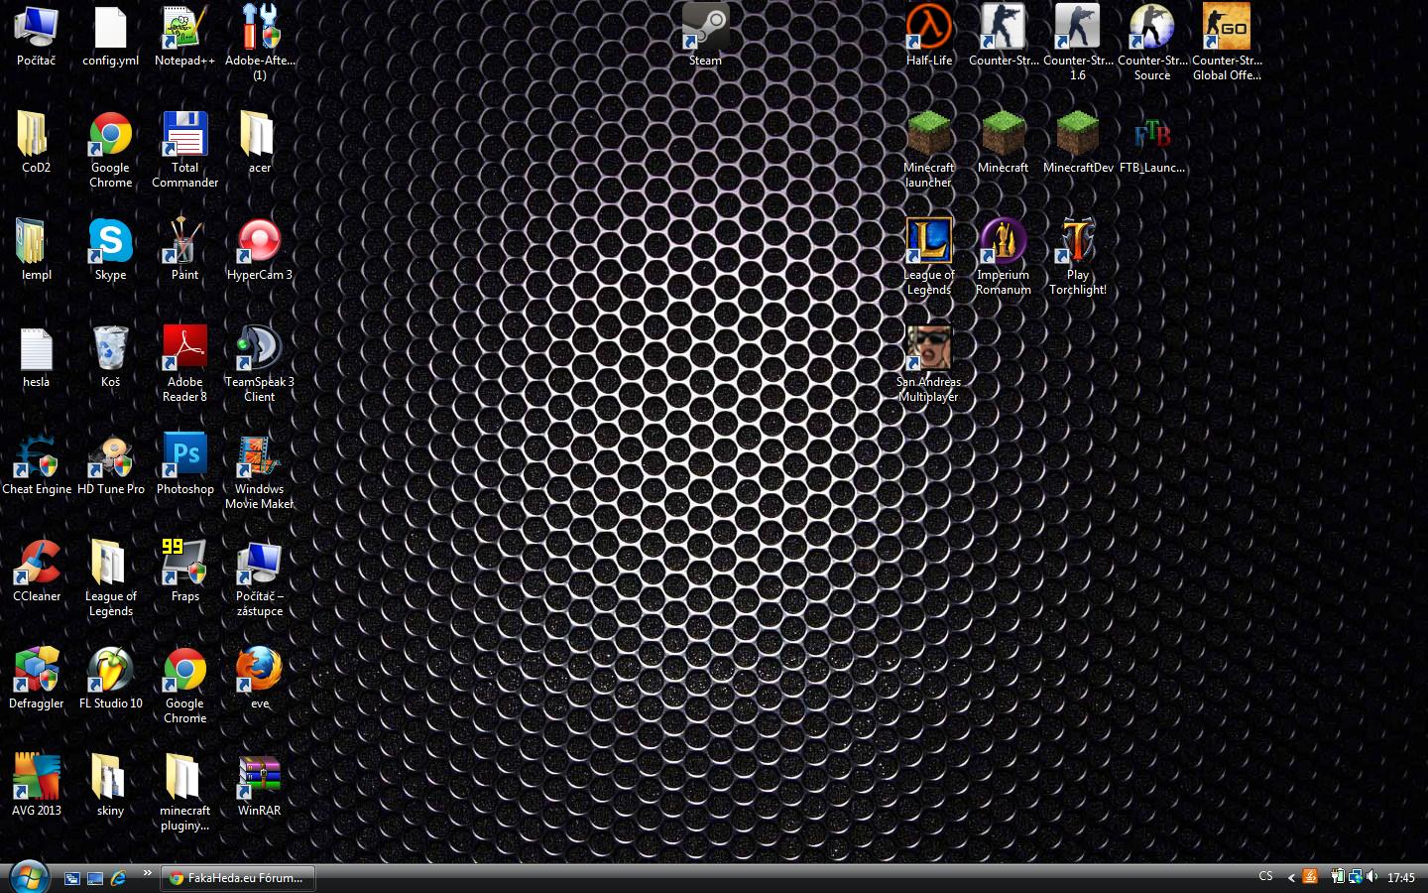Open the minecraft pluginy folder
The image size is (1428, 893).
pyautogui.click(x=184, y=792)
